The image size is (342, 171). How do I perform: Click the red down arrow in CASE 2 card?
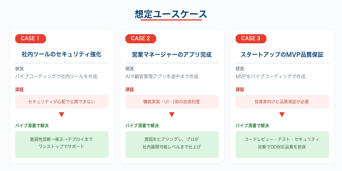172,114
